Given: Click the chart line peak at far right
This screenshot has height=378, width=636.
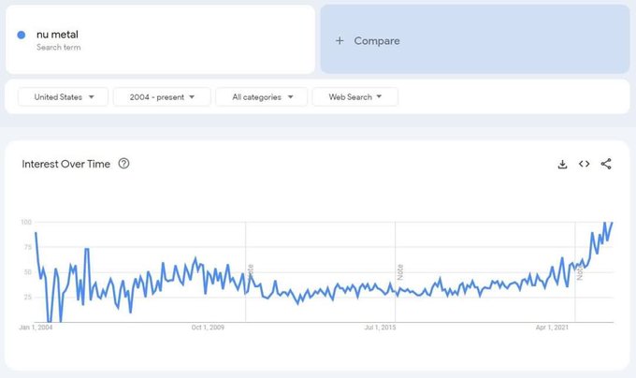Looking at the screenshot, I should click(611, 223).
